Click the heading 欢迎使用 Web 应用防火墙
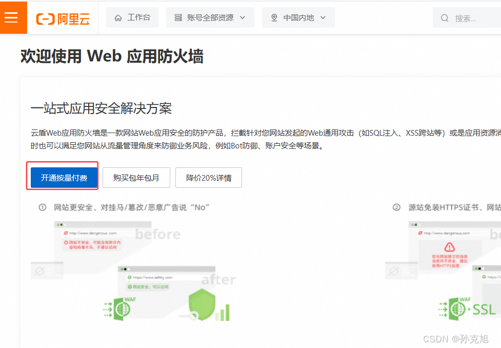Viewport: 501px width, 348px height. pos(112,56)
